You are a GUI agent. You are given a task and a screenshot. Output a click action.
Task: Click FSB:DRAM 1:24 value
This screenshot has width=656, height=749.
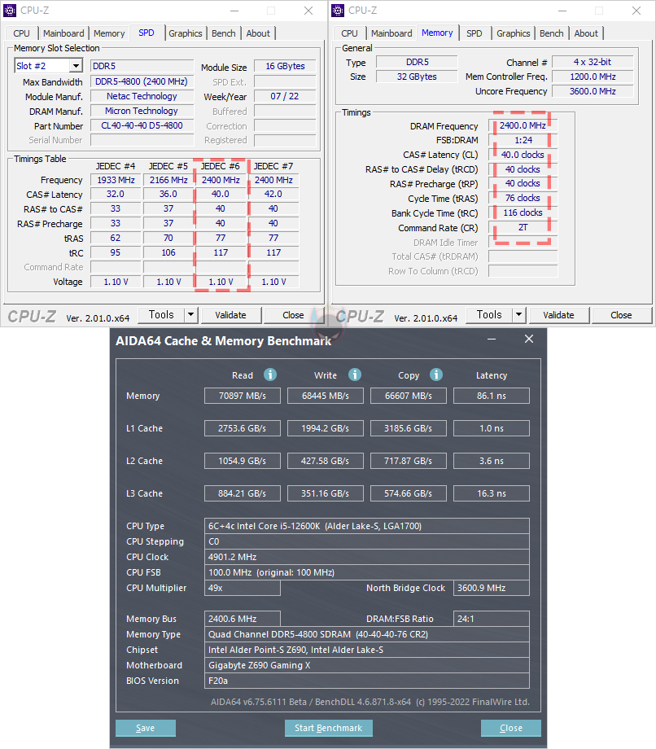click(523, 140)
